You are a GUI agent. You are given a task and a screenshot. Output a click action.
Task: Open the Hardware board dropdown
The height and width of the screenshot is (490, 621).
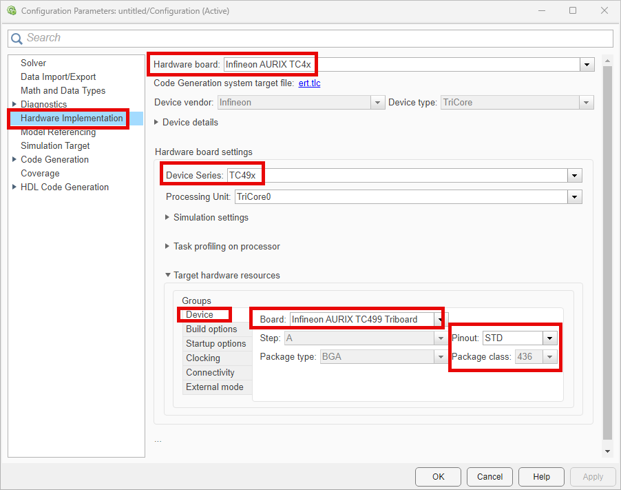[x=587, y=64]
